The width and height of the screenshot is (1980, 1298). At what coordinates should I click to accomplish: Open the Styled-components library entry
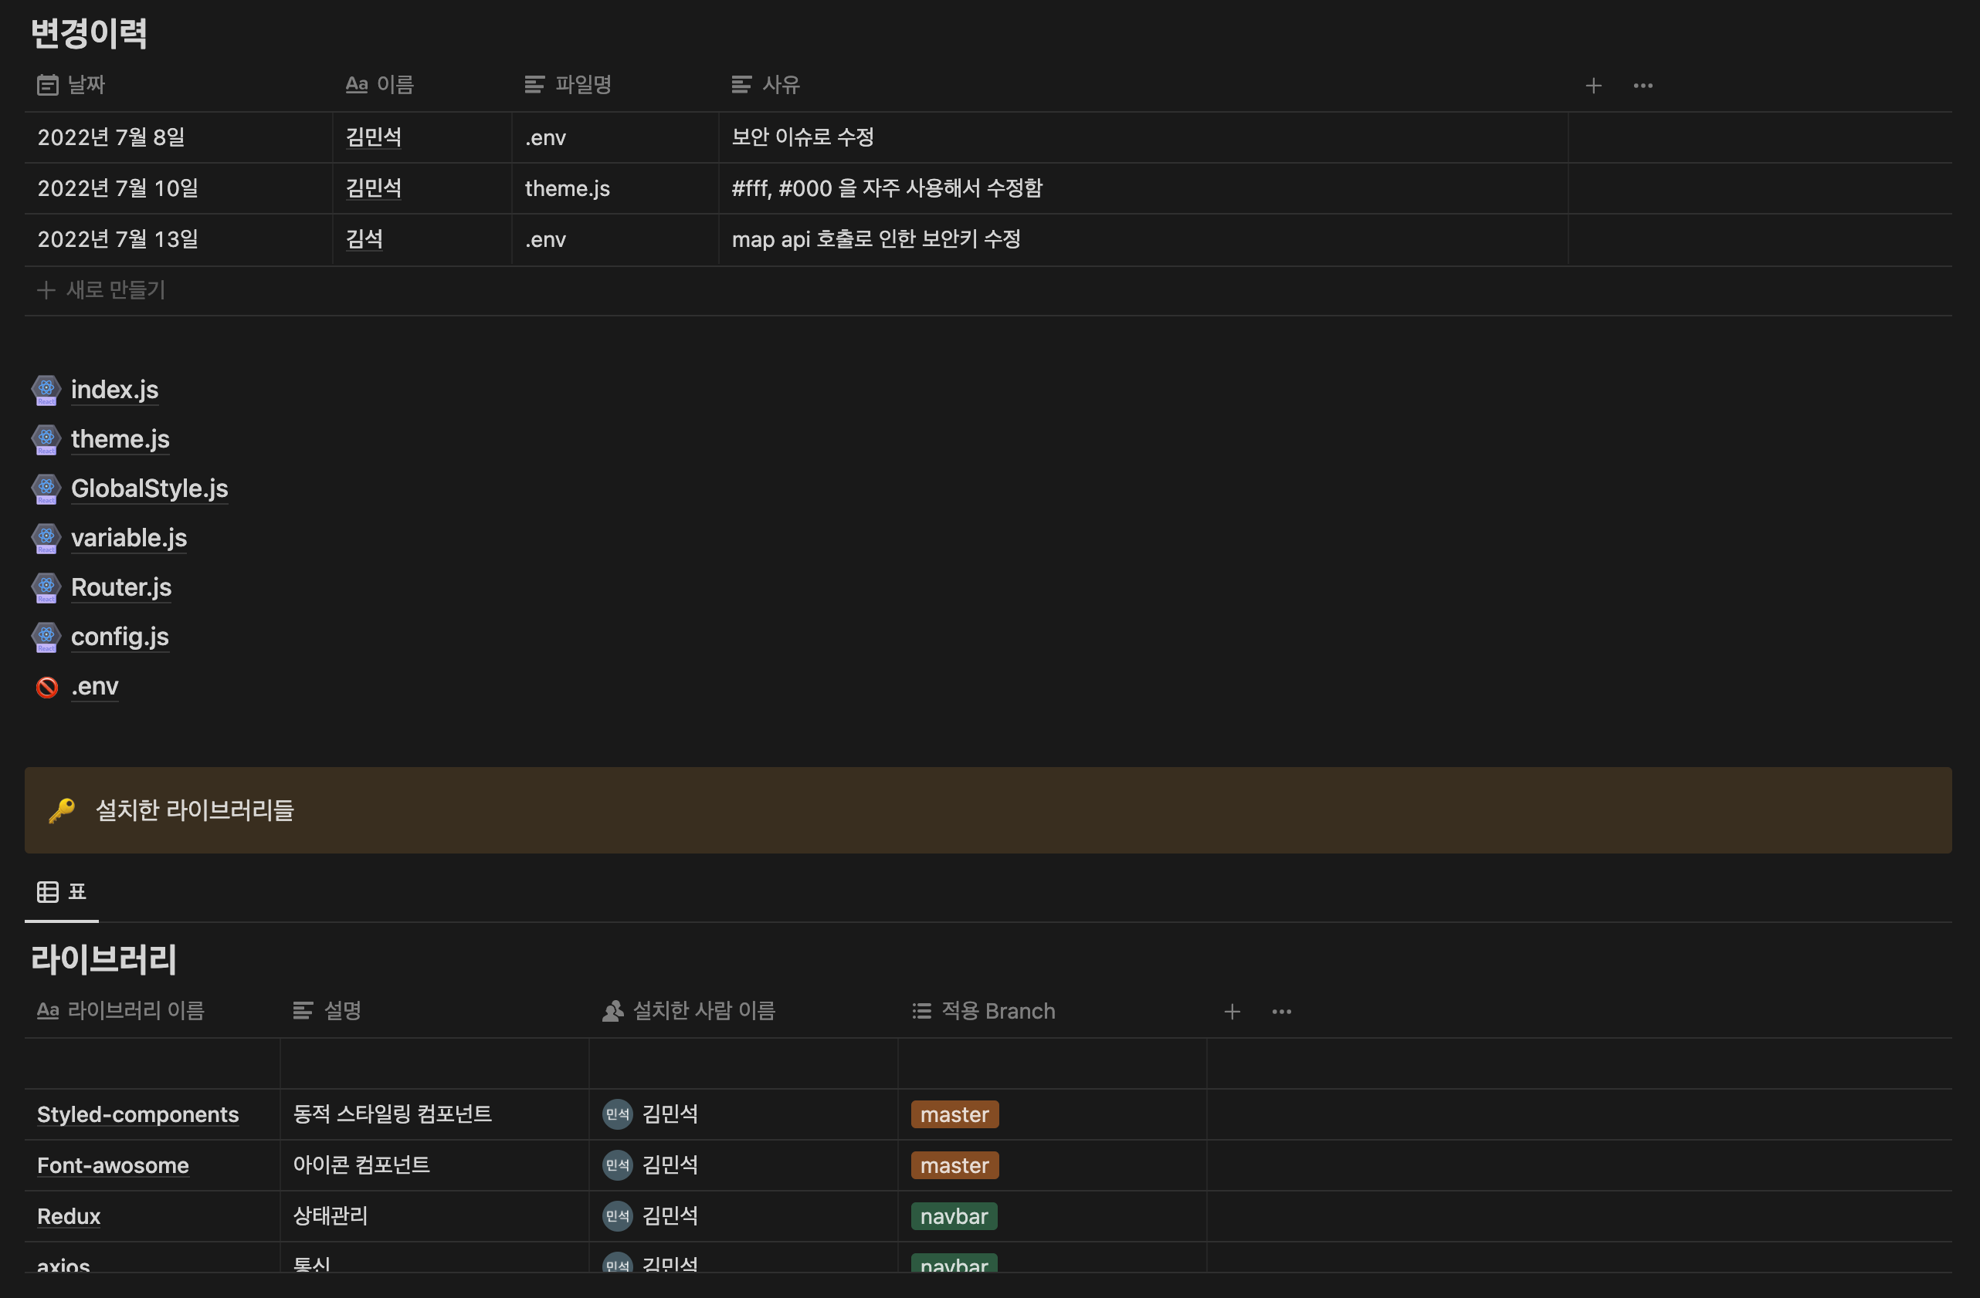pos(138,1114)
